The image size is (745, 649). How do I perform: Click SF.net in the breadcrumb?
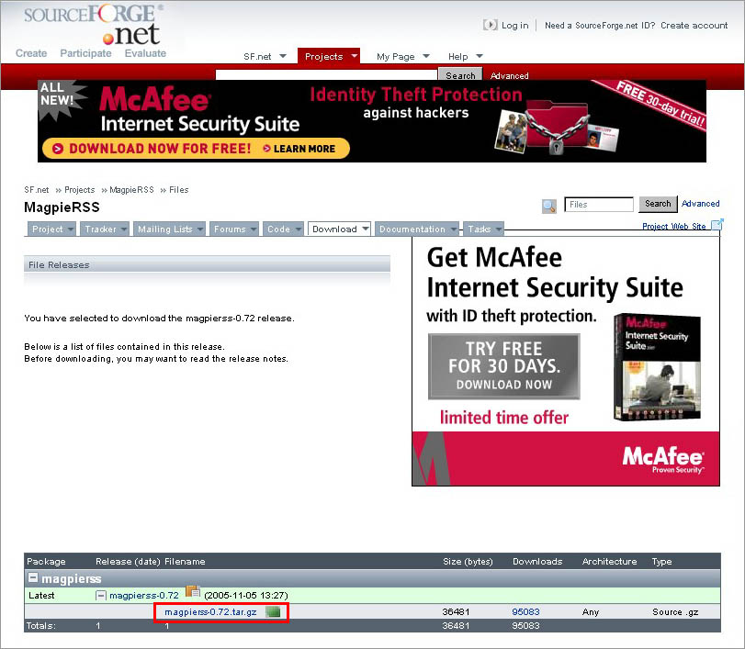click(36, 189)
